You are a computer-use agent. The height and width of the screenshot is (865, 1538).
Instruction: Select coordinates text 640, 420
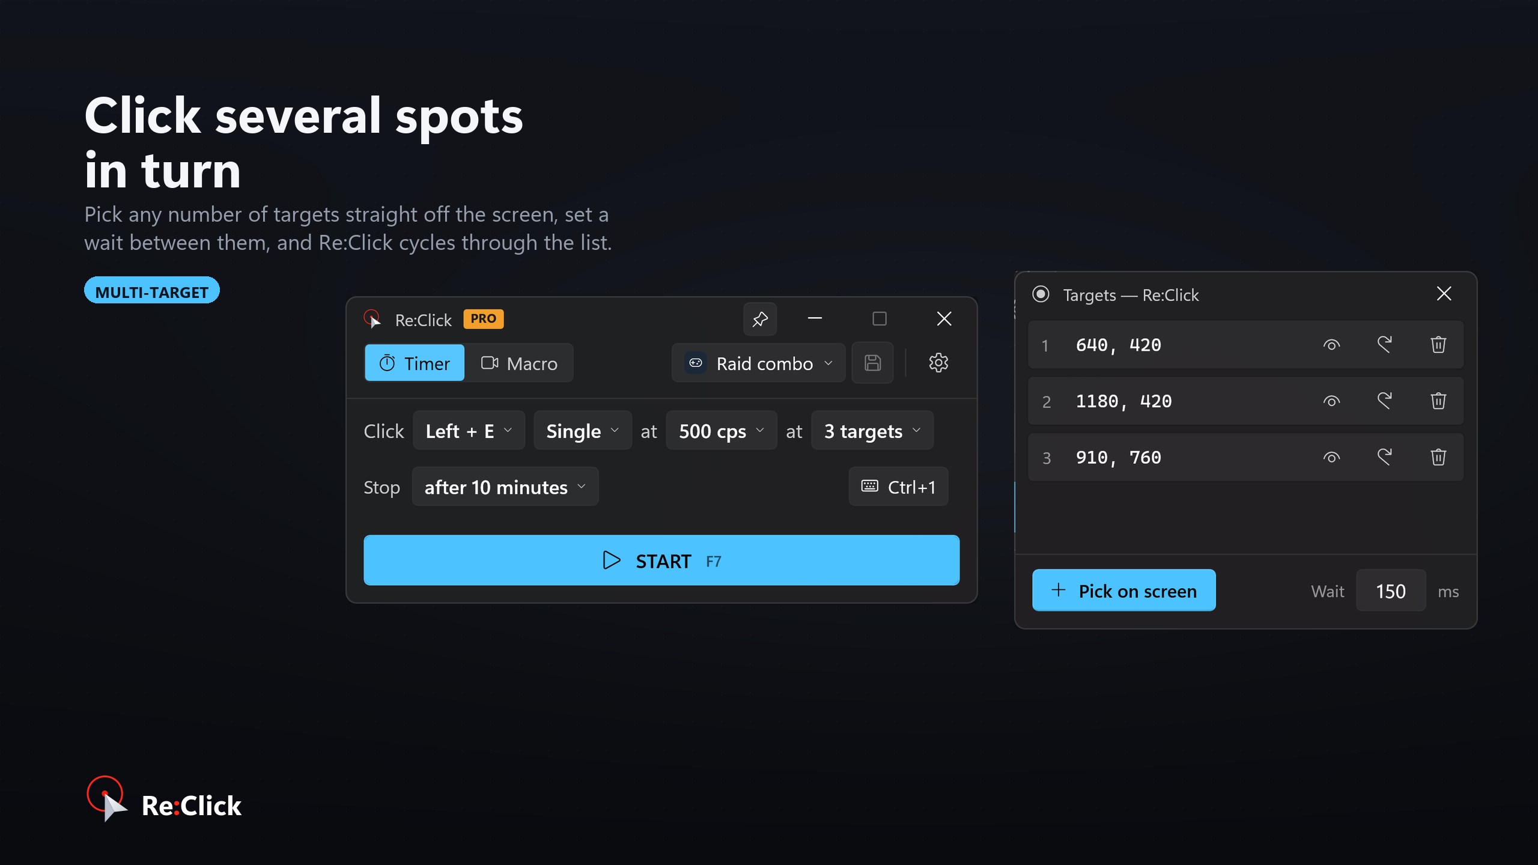[x=1118, y=345]
